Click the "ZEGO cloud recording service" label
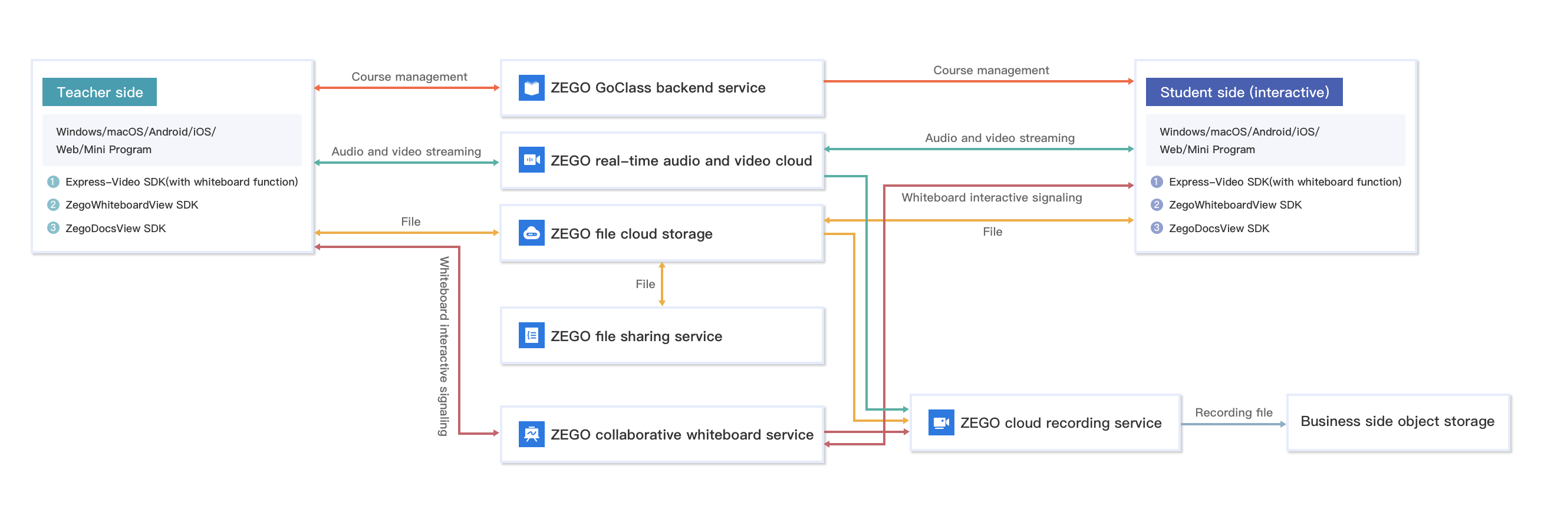The image size is (1541, 522). [x=1061, y=423]
